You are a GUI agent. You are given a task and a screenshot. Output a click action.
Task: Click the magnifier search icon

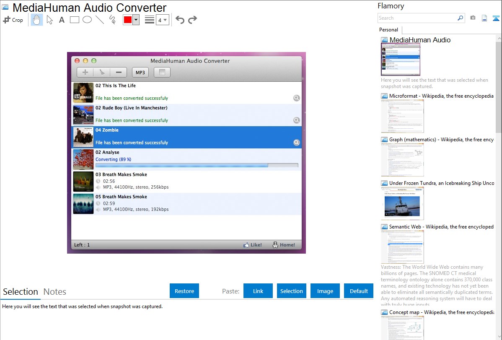(x=461, y=18)
